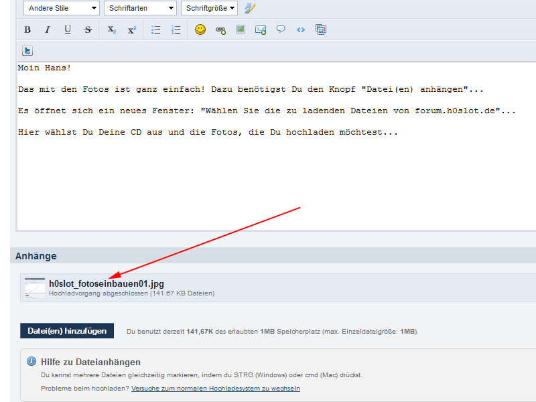Click the hint 'Du kannst mehrere Dateien gleichzeitig markieren'
536x402 pixels.
coord(202,375)
